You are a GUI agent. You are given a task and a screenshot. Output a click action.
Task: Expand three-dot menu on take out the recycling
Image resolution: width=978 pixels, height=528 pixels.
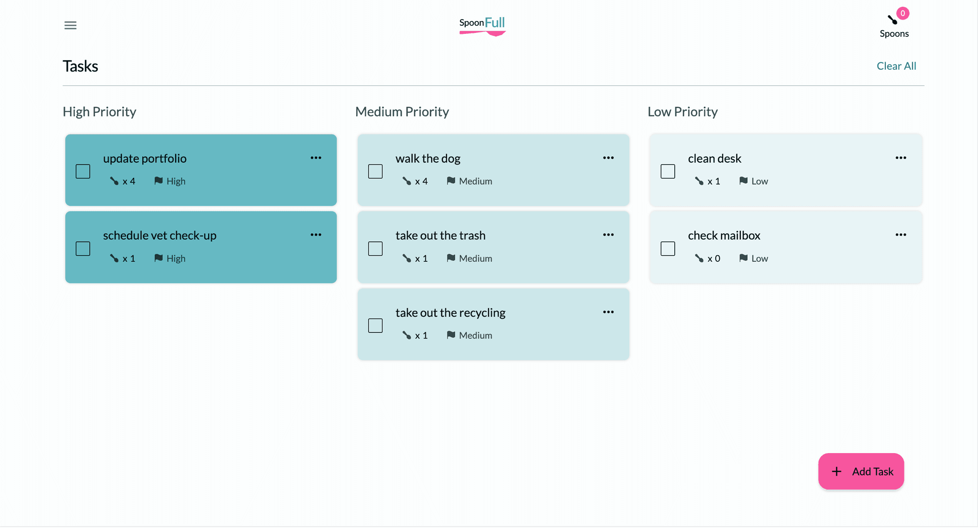click(608, 312)
